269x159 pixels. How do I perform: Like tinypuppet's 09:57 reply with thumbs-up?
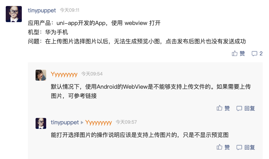219,147
